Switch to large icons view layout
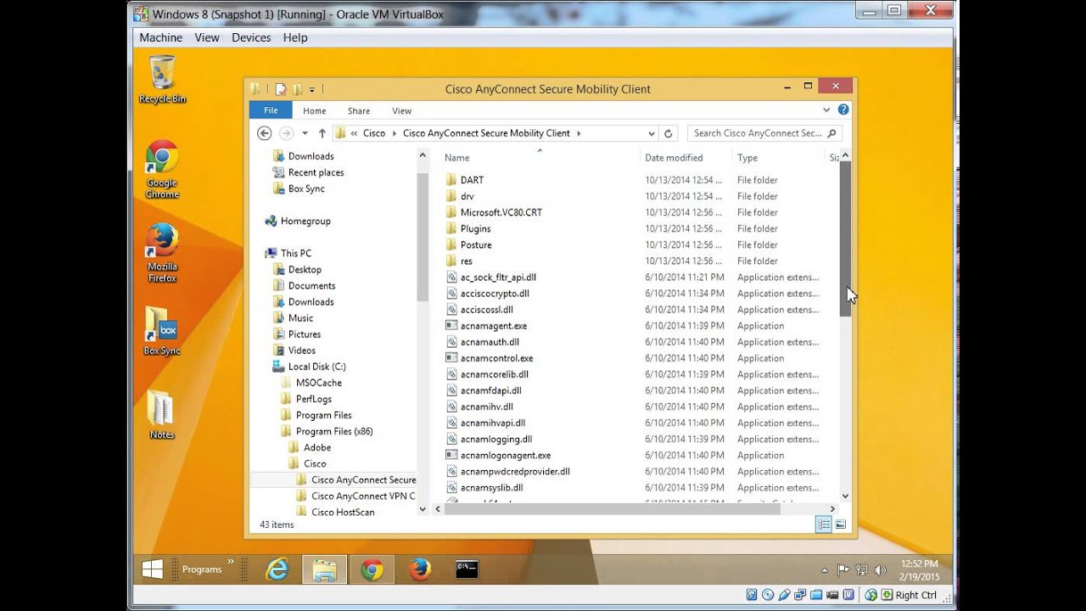The height and width of the screenshot is (611, 1086). pyautogui.click(x=840, y=524)
